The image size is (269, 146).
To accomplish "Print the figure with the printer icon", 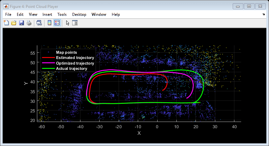I will click(29, 23).
